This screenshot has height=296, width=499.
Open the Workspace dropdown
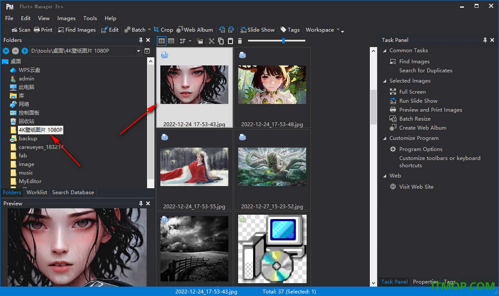(322, 30)
